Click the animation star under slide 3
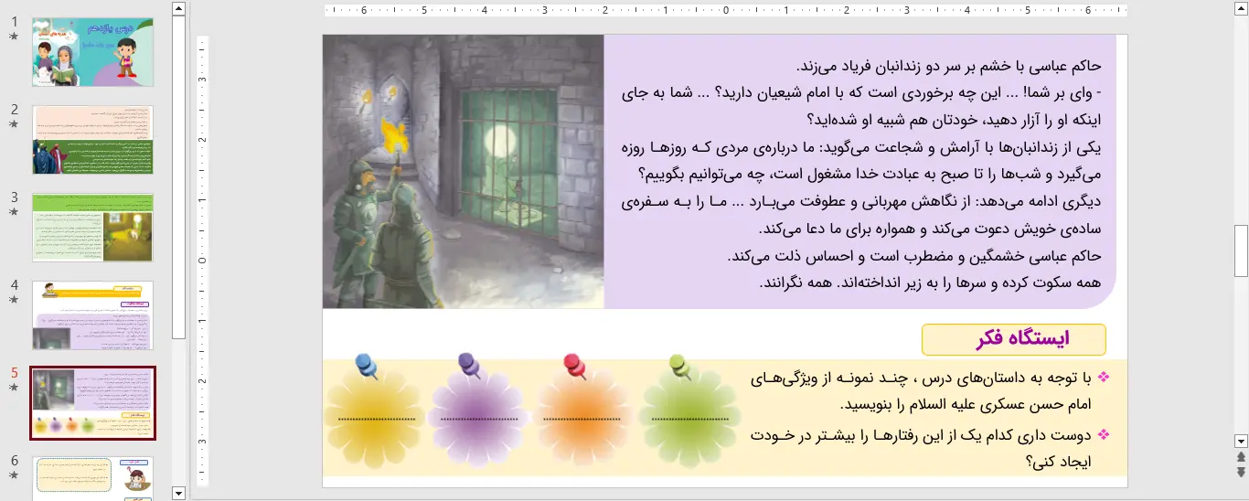1249x501 pixels. (x=14, y=212)
